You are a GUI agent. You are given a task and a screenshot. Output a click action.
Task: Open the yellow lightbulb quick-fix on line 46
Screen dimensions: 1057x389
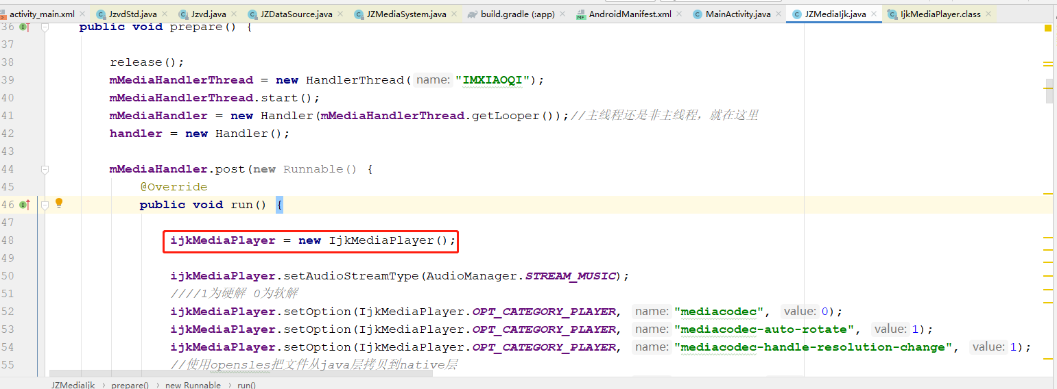pyautogui.click(x=59, y=203)
